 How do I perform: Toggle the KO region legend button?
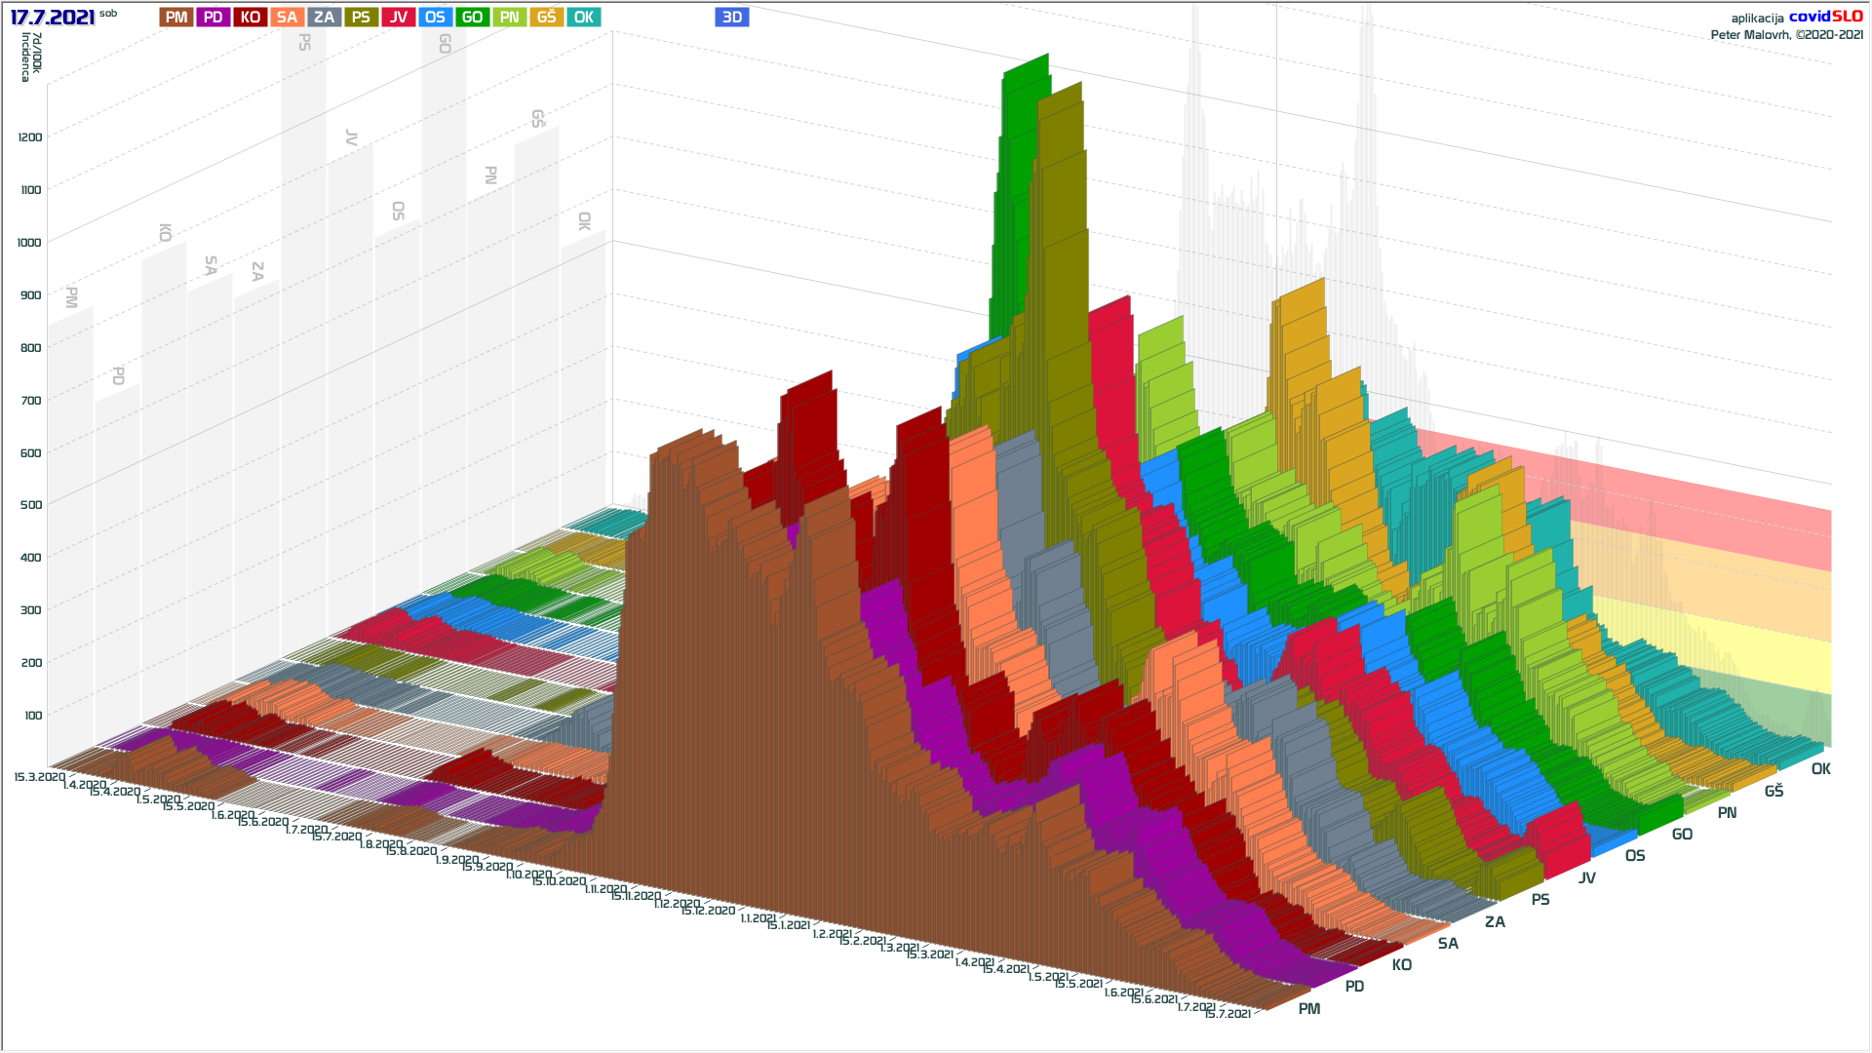251,18
